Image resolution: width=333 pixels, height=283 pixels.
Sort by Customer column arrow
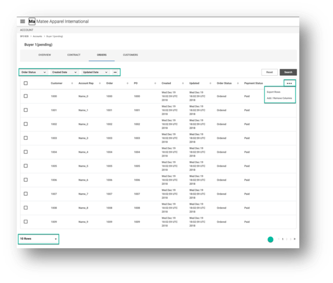point(72,83)
